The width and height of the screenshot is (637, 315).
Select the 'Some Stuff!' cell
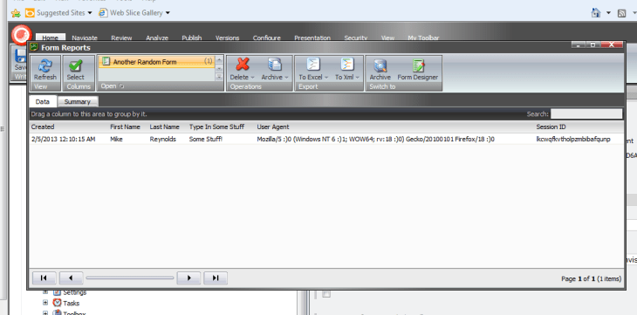206,139
